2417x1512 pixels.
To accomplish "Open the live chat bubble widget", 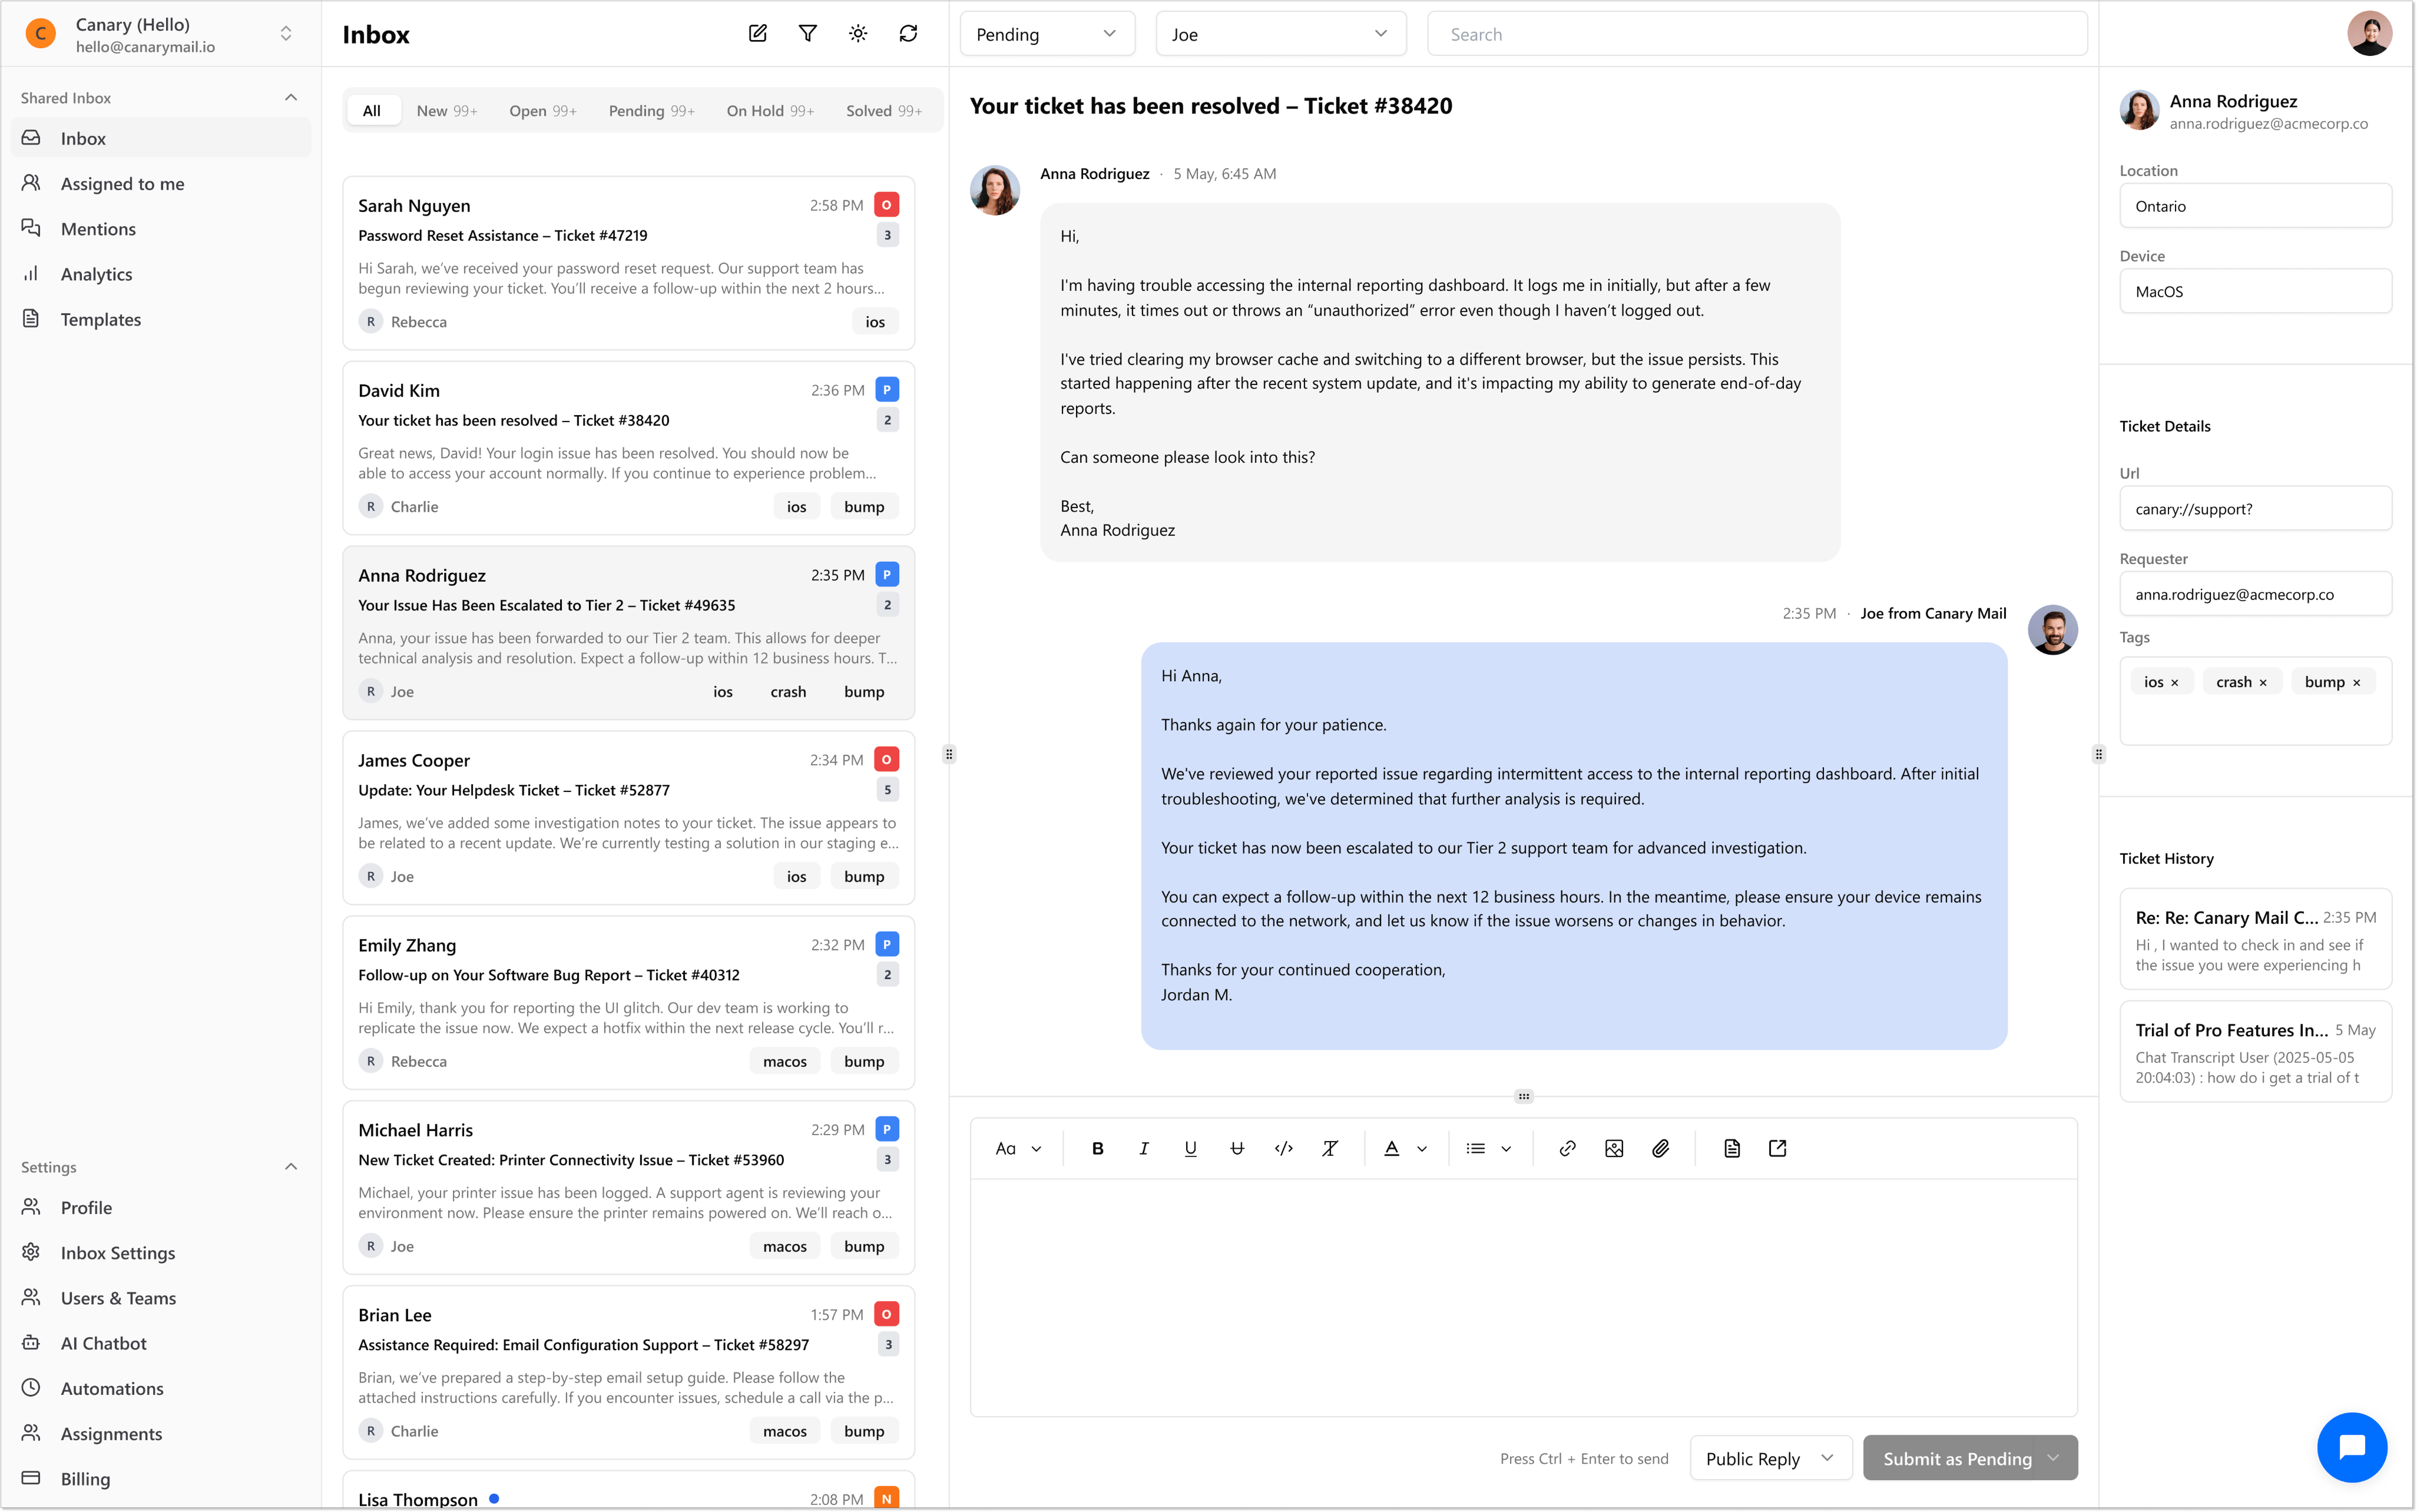I will pyautogui.click(x=2351, y=1446).
